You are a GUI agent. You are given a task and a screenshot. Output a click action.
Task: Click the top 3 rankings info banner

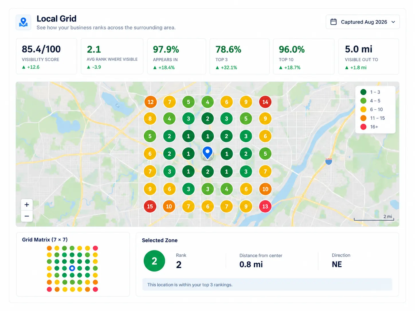(267, 285)
